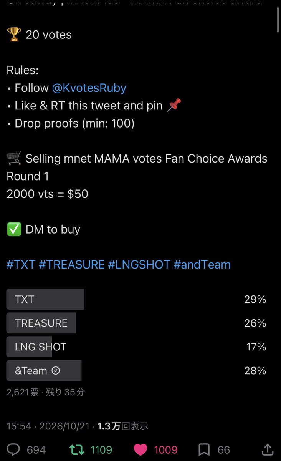Open the 1.3万 view count
281x461 pixels.
tap(123, 426)
